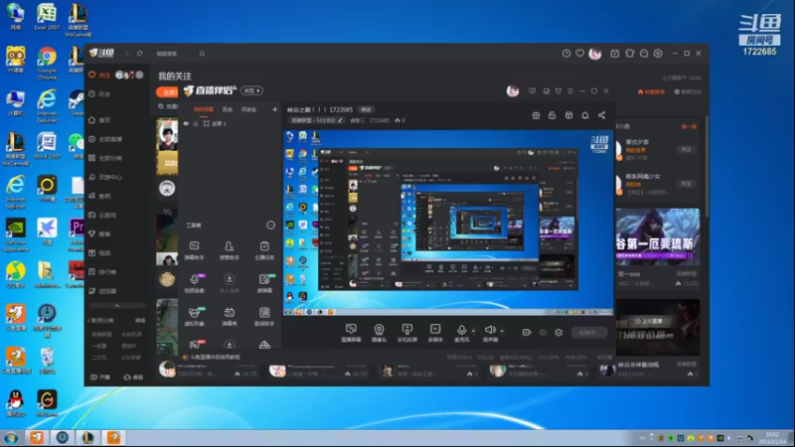Select the 我的场景 scene tab

(204, 109)
